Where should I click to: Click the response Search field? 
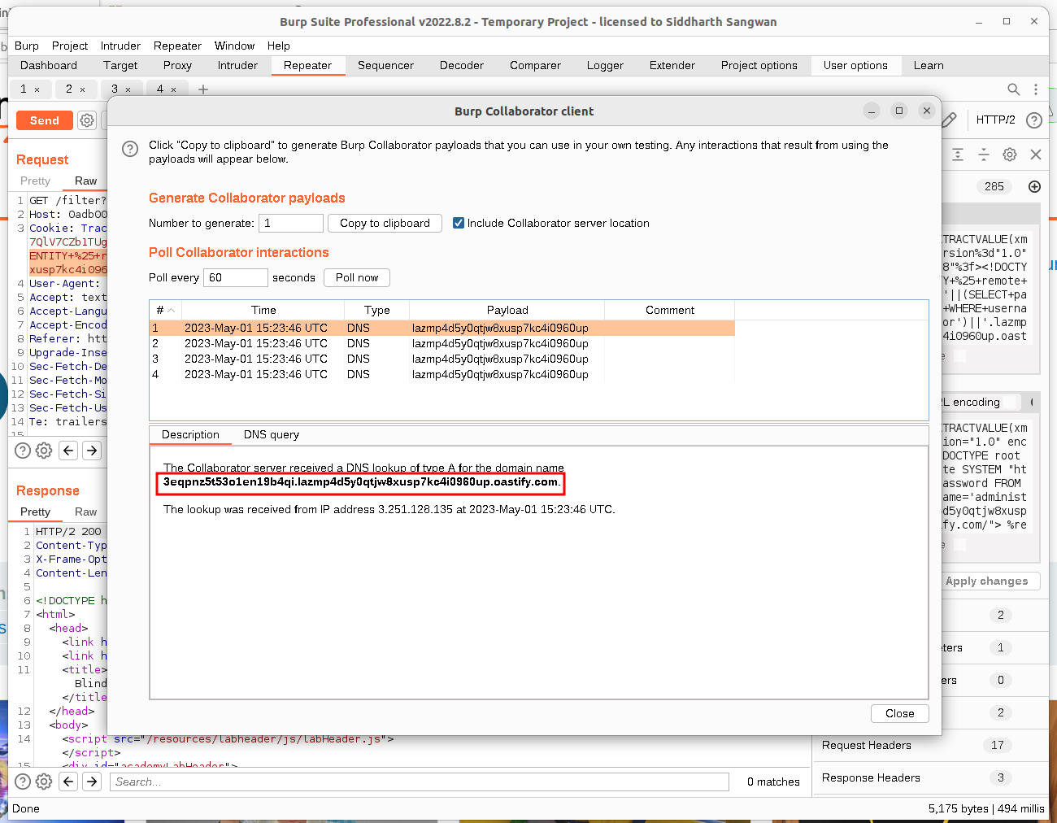pyautogui.click(x=420, y=782)
